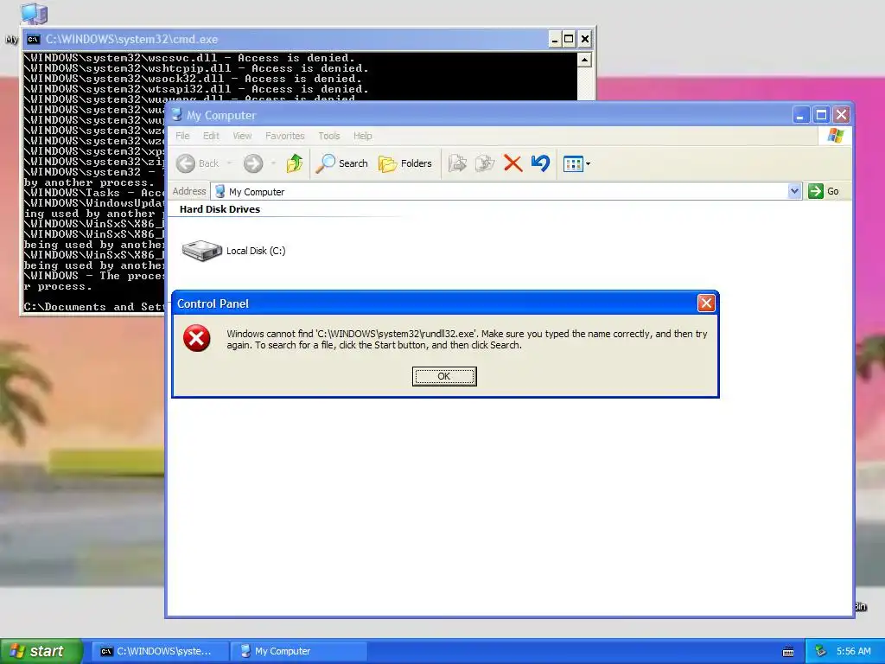Click the Go button next to Address bar

[824, 191]
